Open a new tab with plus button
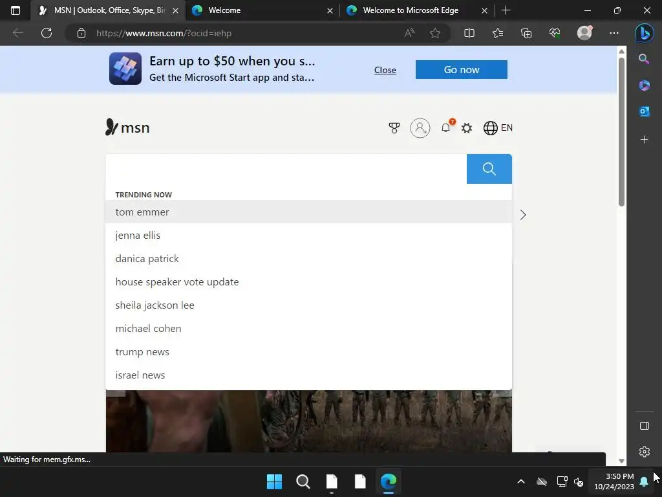Screen dimensions: 662x497 506,10
